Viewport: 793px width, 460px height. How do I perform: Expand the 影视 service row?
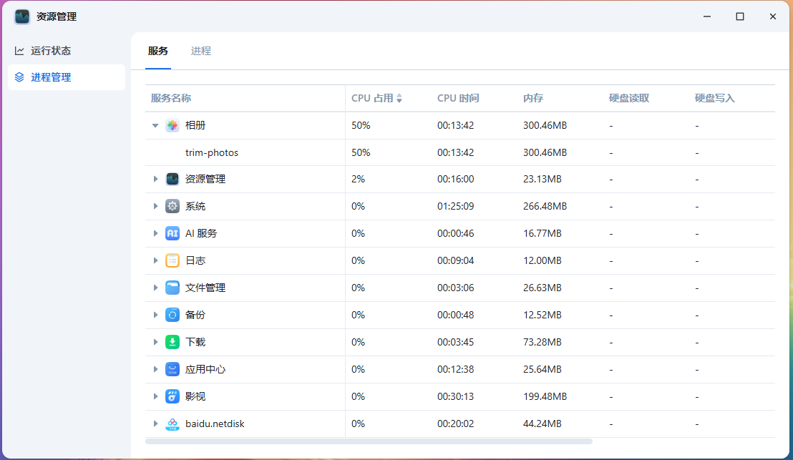[x=155, y=396]
